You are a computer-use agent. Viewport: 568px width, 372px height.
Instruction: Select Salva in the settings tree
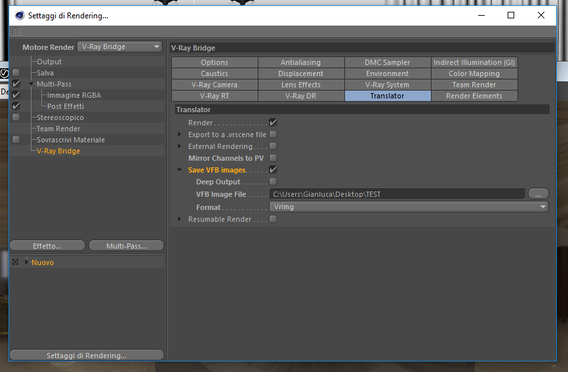click(x=45, y=73)
